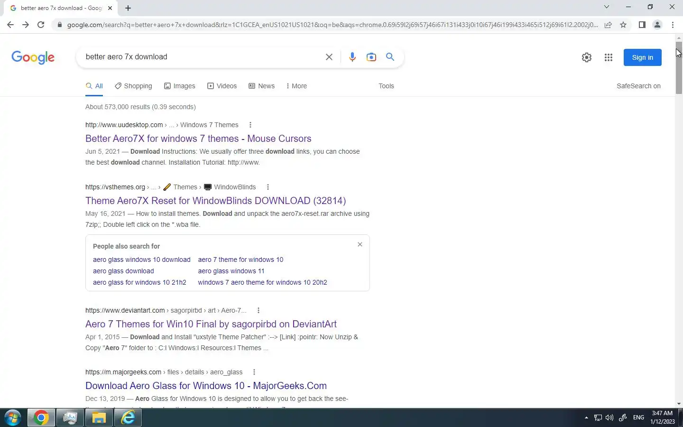Open the pen tray icon beside volume
The width and height of the screenshot is (683, 427).
(623, 418)
